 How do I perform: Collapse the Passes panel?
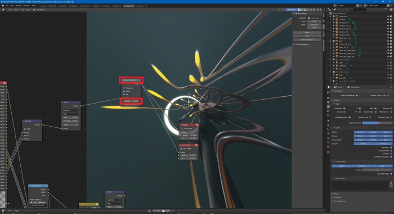[x=333, y=100]
